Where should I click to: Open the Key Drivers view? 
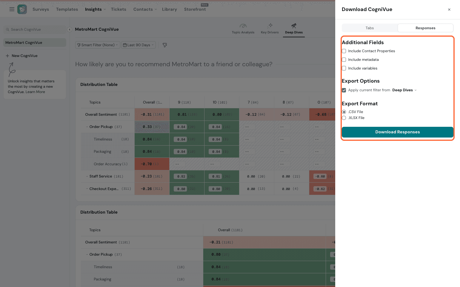coord(270,29)
